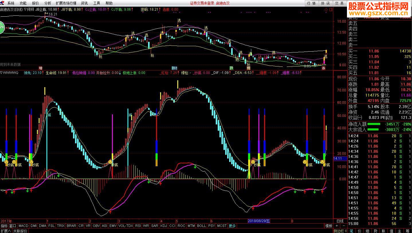
Task: Select the 值 sidebar tab
Action: pos(392,231)
